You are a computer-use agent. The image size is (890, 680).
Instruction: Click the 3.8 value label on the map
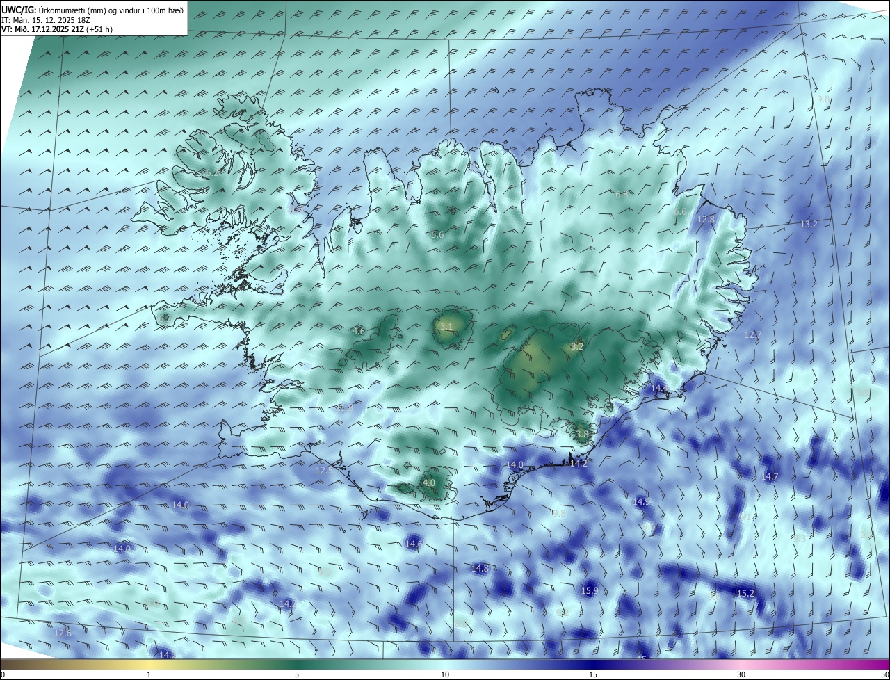pyautogui.click(x=582, y=434)
